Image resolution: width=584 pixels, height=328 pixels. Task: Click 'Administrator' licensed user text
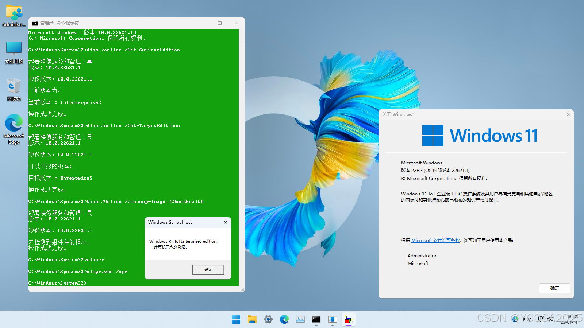(422, 256)
